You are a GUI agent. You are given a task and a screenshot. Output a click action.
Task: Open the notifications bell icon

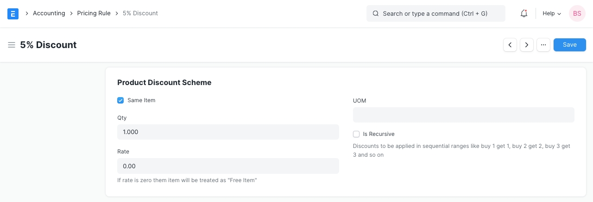point(524,13)
